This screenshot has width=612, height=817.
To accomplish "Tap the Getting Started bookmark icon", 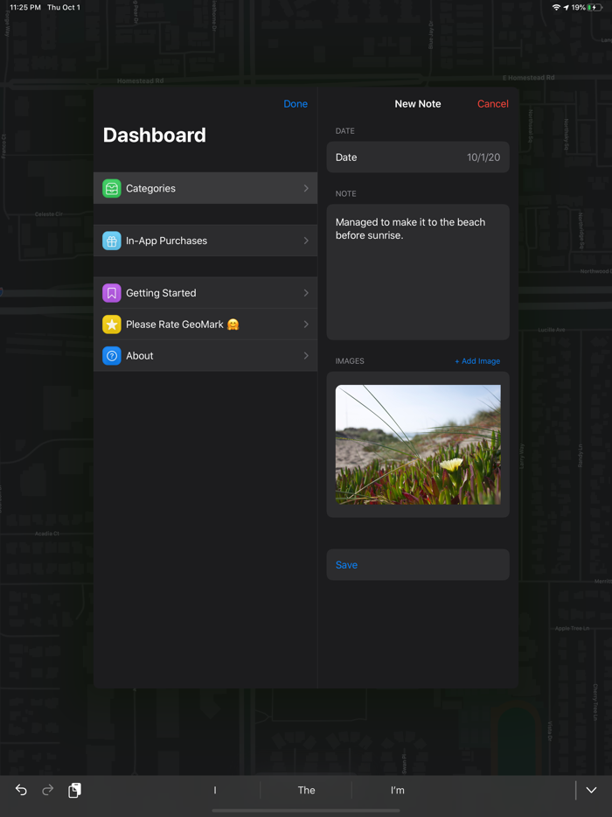I will pos(111,293).
